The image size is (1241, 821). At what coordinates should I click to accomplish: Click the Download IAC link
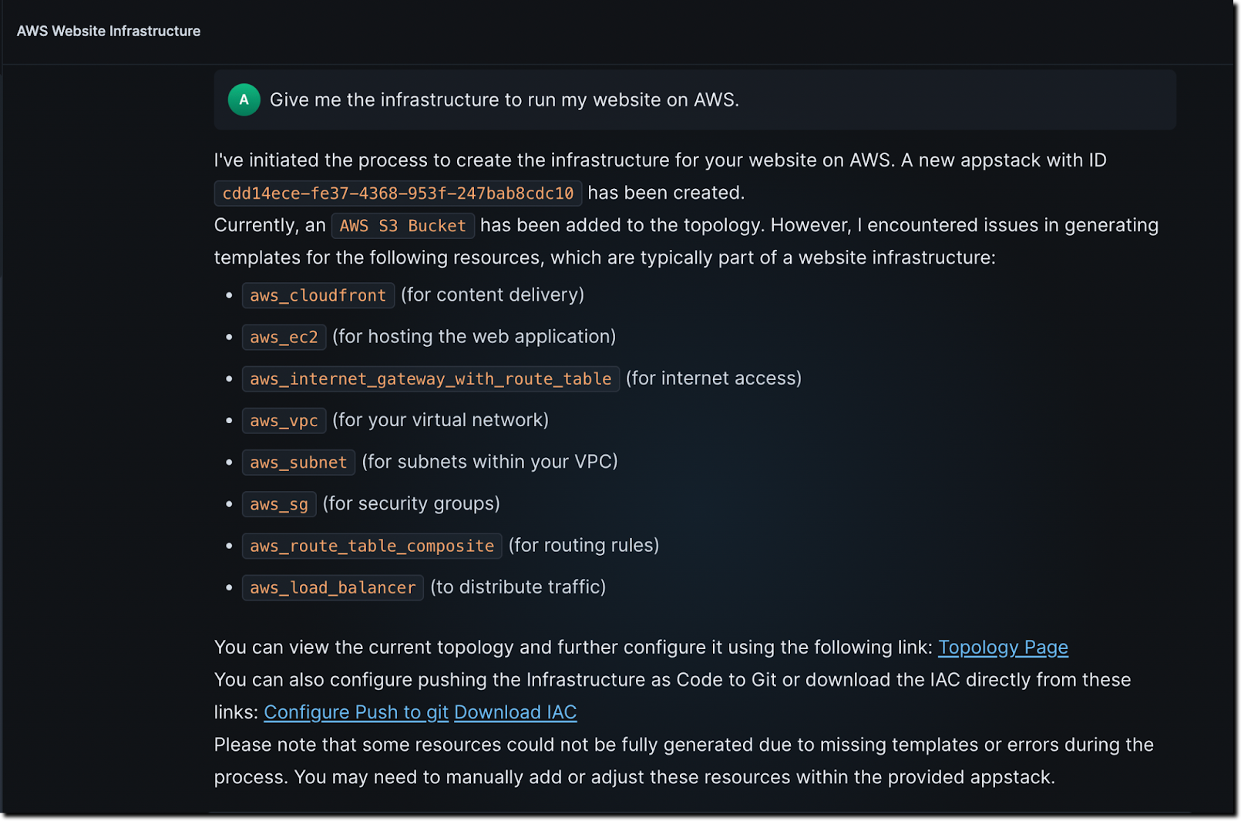pyautogui.click(x=515, y=712)
